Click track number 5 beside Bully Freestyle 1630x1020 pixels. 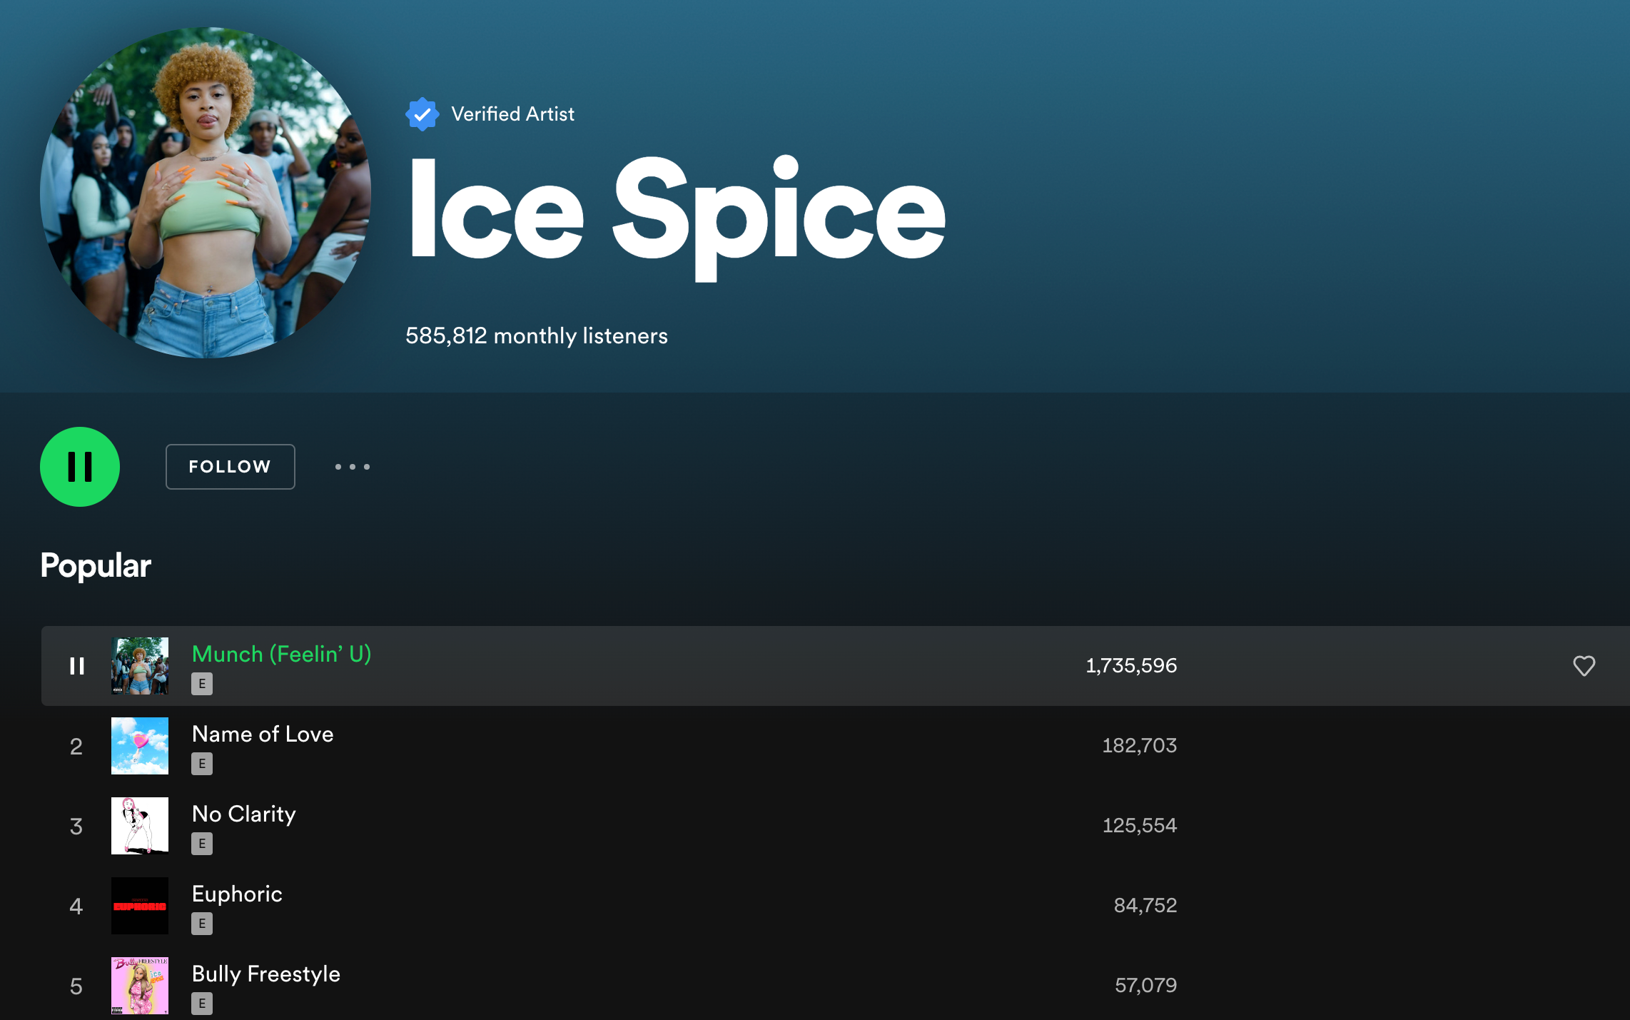76,986
